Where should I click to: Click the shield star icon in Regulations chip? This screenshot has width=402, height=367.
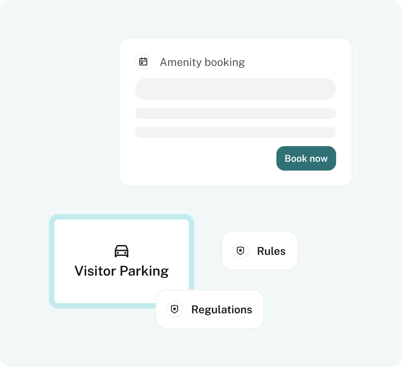174,309
